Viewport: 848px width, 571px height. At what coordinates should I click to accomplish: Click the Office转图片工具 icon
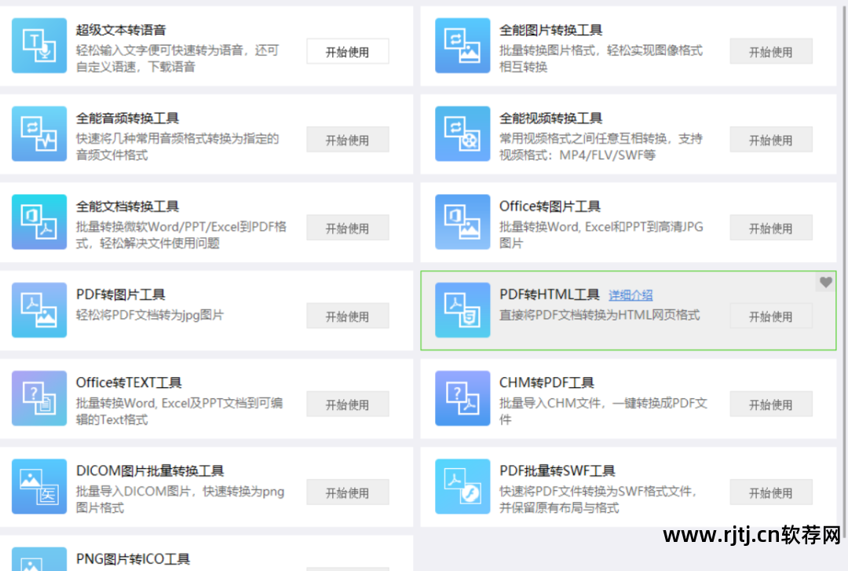[463, 222]
